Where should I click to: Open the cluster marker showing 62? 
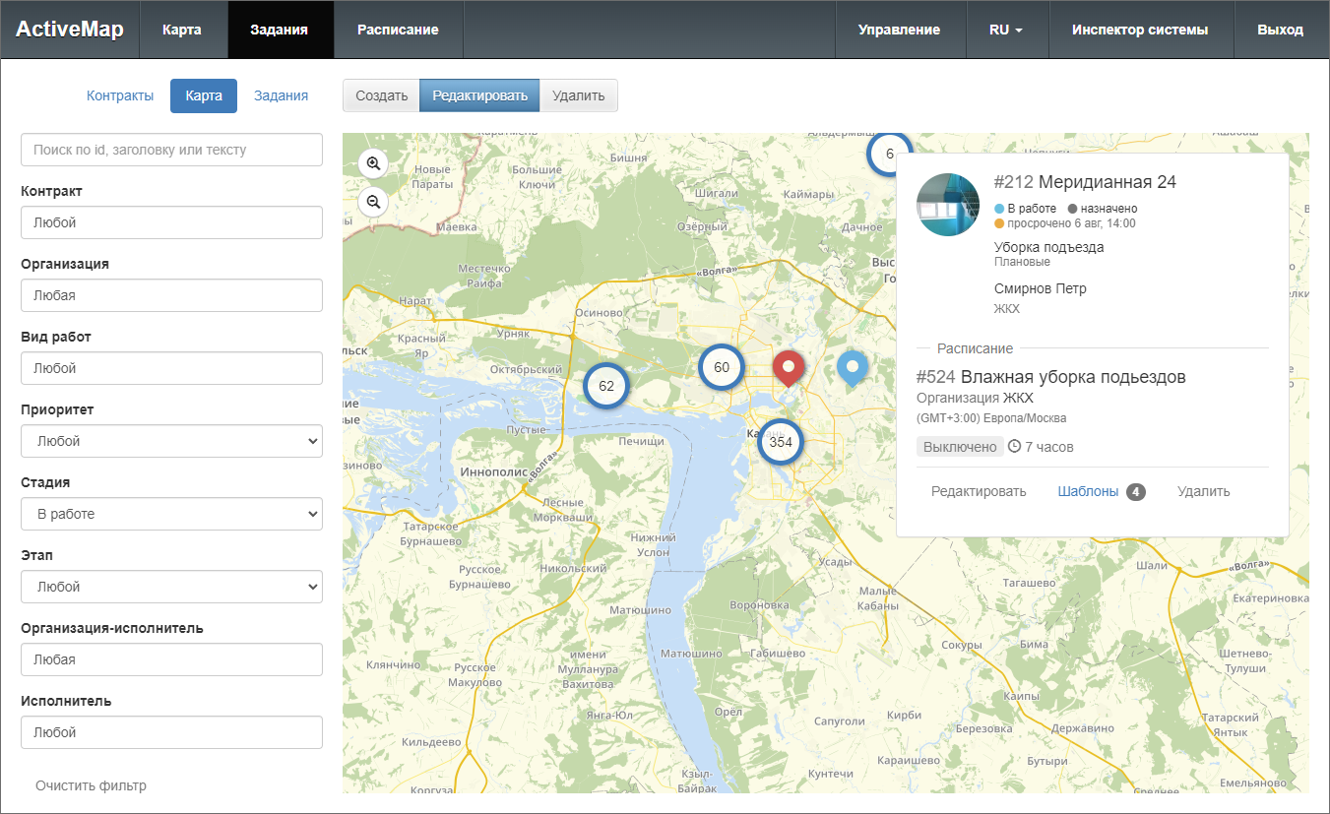[x=606, y=386]
